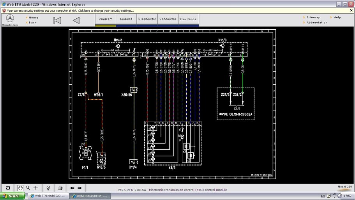Click the Z7/5 junction label

(x=81, y=95)
